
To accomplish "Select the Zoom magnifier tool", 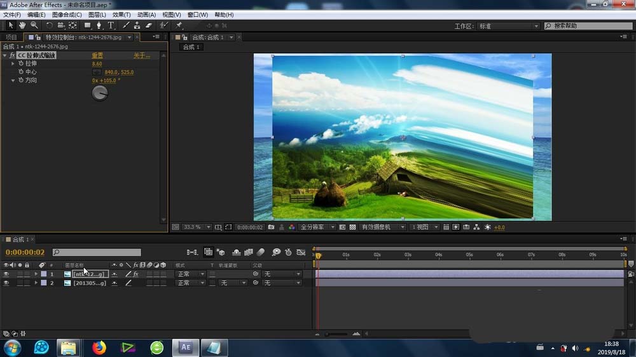I will (34, 25).
